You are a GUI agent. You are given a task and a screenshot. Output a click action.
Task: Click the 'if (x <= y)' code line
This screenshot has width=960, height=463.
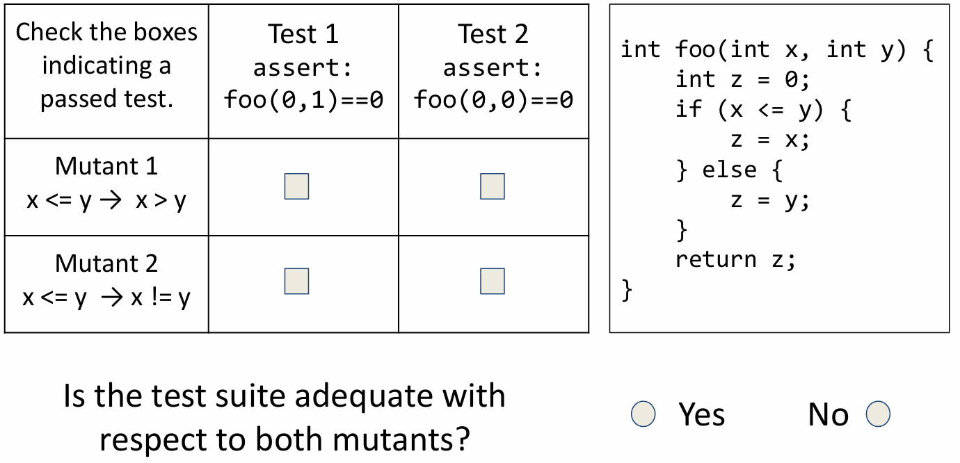click(762, 110)
